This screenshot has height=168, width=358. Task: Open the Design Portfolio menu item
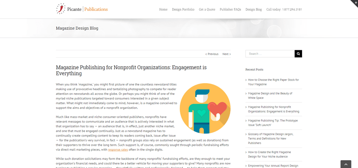coord(183,10)
